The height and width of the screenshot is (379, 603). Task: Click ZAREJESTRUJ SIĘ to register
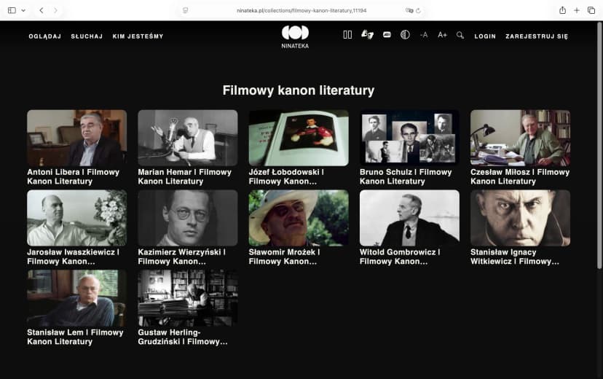(537, 36)
